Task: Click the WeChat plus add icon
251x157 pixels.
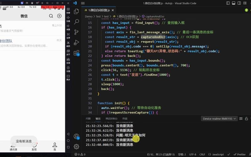Action: click(59, 16)
